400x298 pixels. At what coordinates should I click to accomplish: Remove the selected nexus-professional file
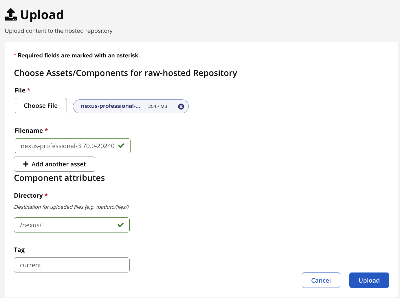click(x=181, y=106)
